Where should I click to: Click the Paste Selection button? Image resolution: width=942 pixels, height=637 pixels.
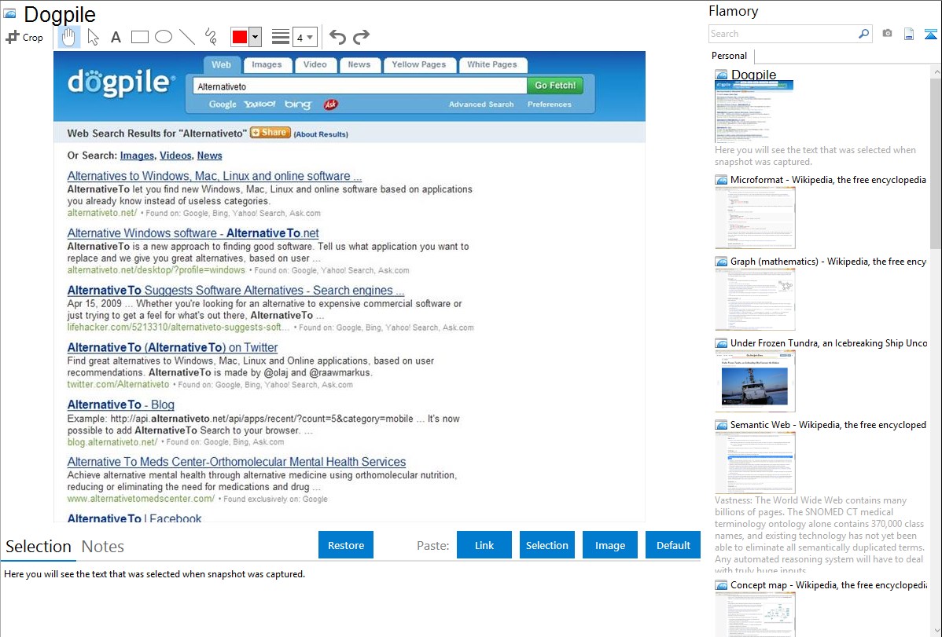coord(546,545)
